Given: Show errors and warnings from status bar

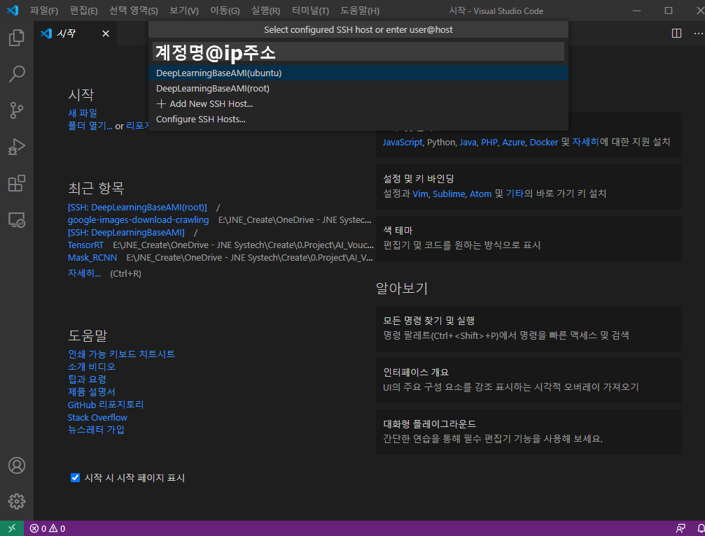Looking at the screenshot, I should tap(48, 528).
